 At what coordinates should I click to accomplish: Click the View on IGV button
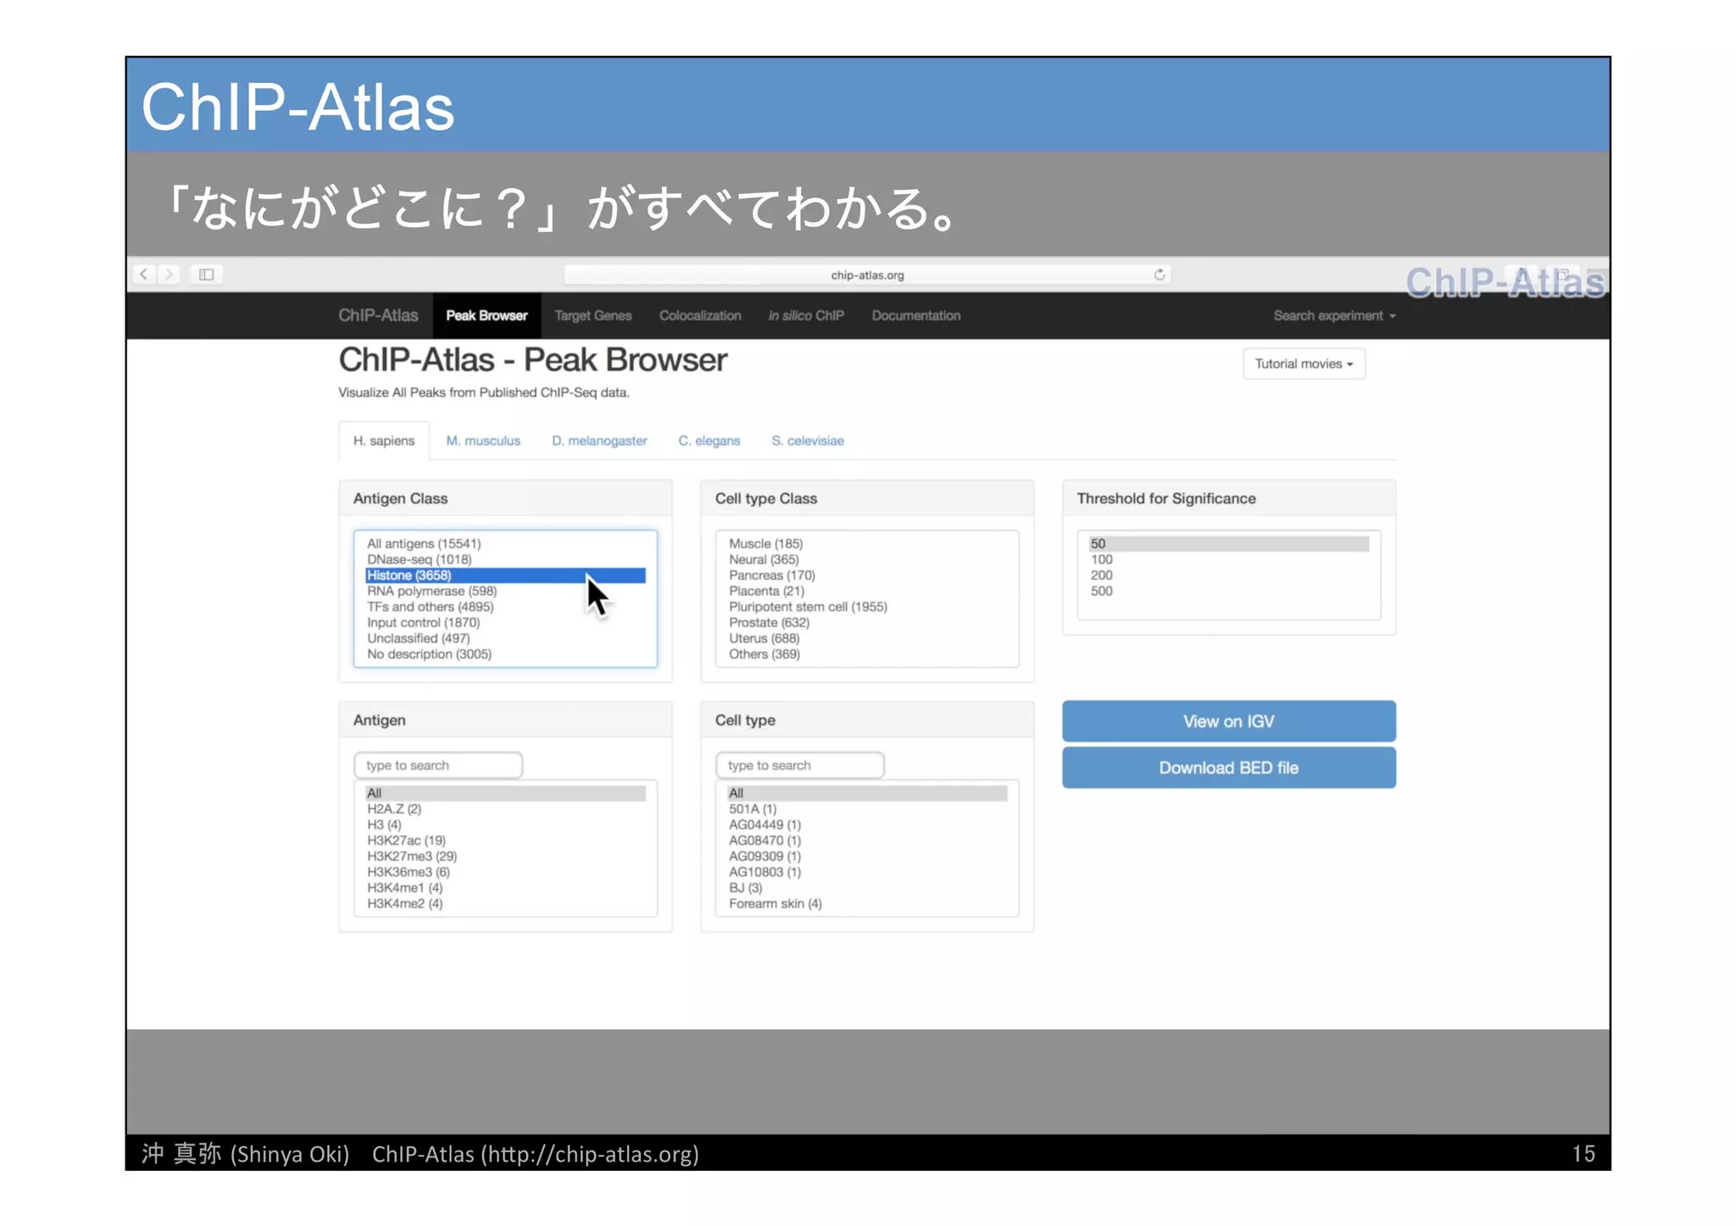click(1229, 721)
